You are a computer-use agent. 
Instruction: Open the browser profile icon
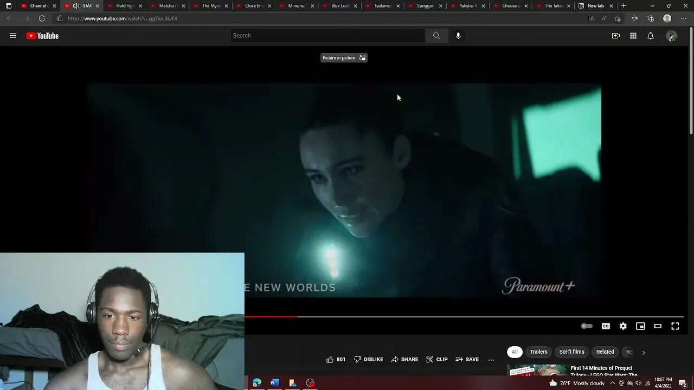[667, 18]
